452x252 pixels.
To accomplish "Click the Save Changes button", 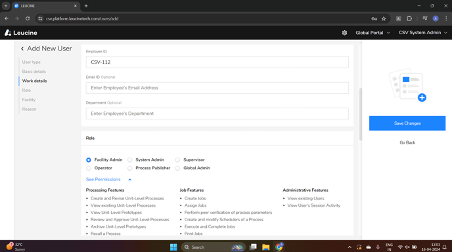I will 407,123.
